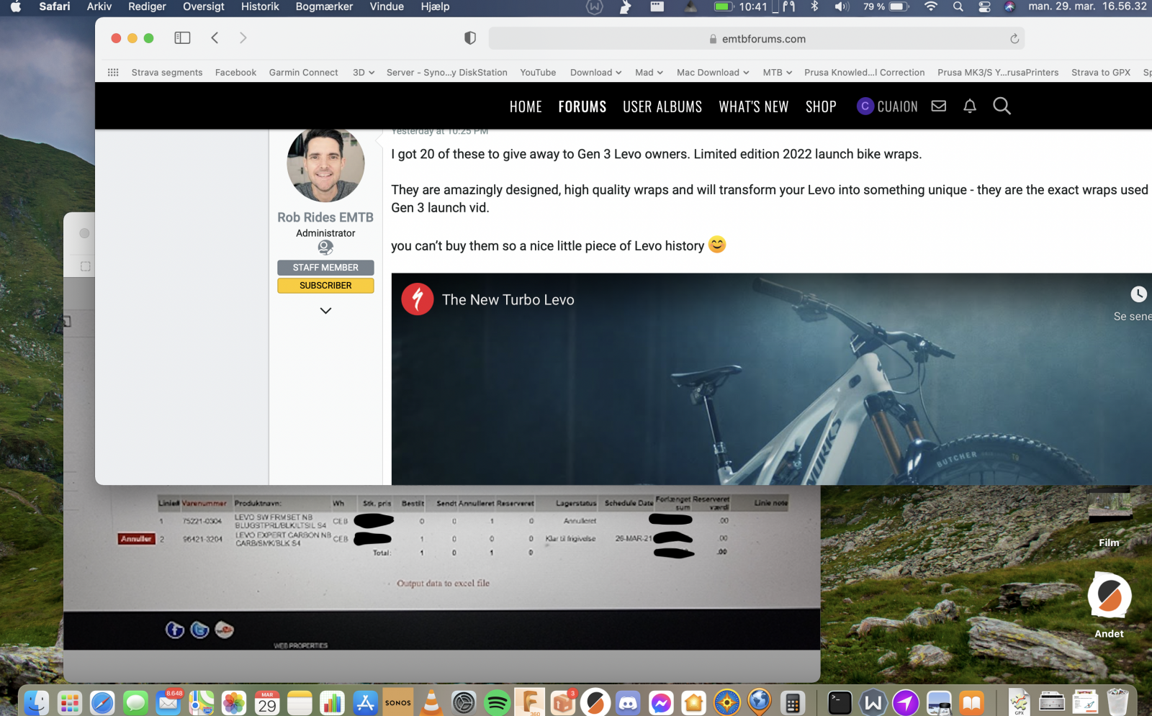Click the Wi-Fi menu bar icon
This screenshot has width=1152, height=716.
(x=931, y=6)
